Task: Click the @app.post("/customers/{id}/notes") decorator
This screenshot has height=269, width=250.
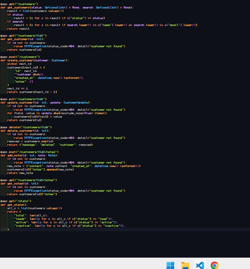Action: coord(29,152)
